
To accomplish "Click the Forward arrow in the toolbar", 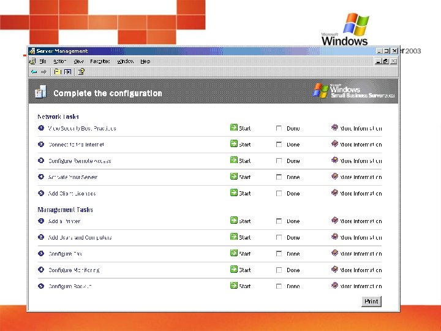I will pos(43,72).
